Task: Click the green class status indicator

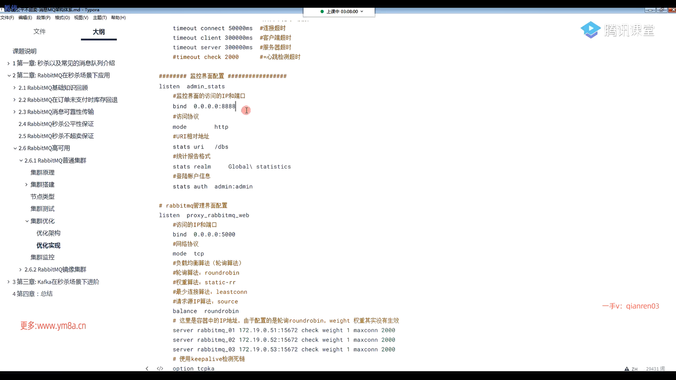Action: point(322,12)
